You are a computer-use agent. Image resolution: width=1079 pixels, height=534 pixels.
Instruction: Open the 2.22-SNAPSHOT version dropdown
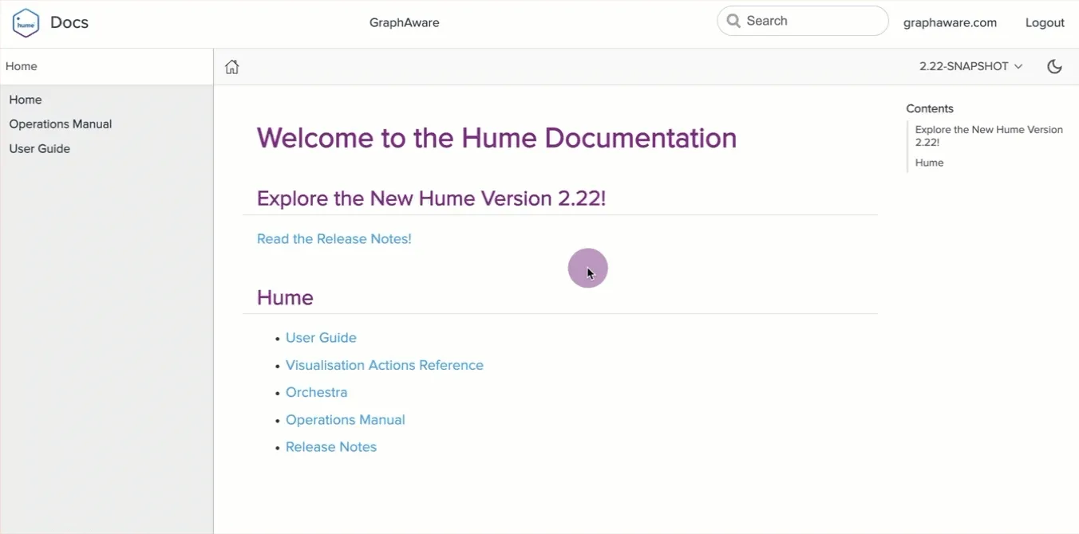tap(970, 67)
